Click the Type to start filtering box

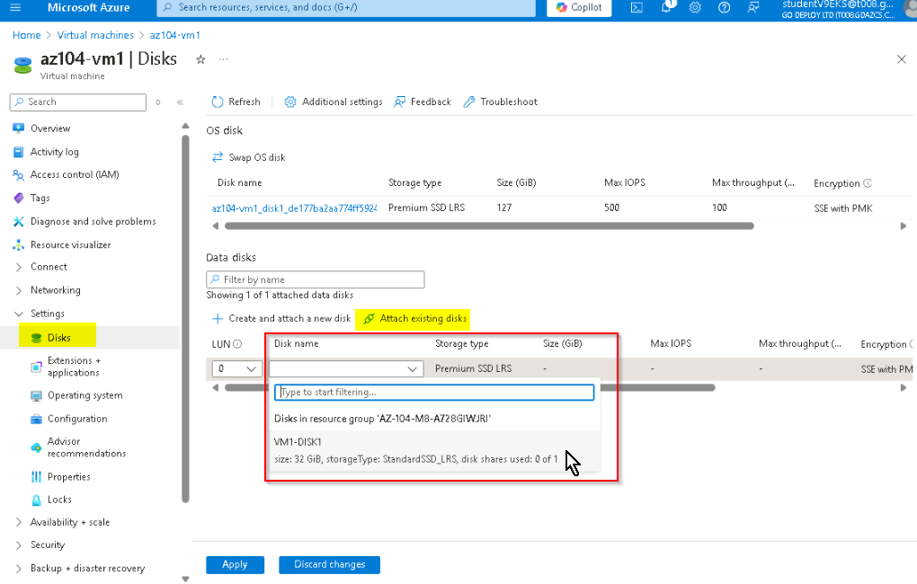[x=434, y=393]
